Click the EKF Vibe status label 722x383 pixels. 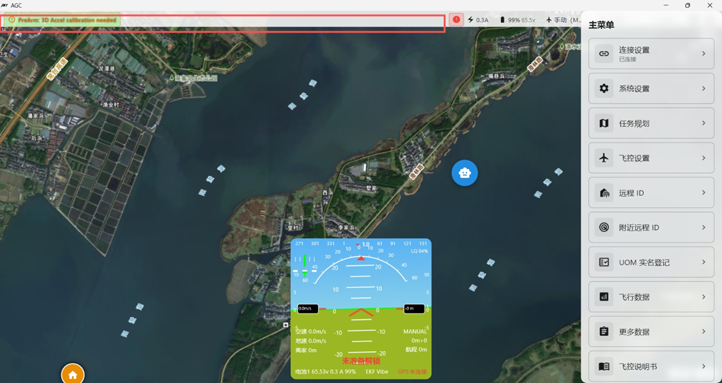click(377, 372)
